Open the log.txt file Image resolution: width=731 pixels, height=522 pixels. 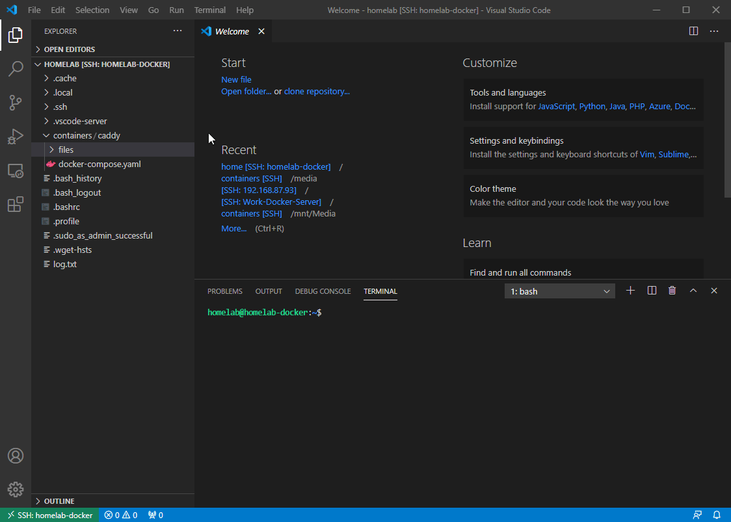coord(113,265)
